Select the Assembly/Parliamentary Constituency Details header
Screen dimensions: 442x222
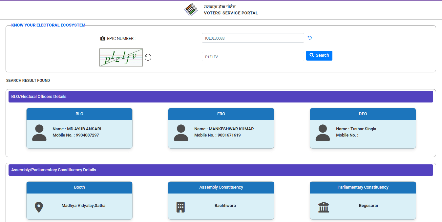221,170
